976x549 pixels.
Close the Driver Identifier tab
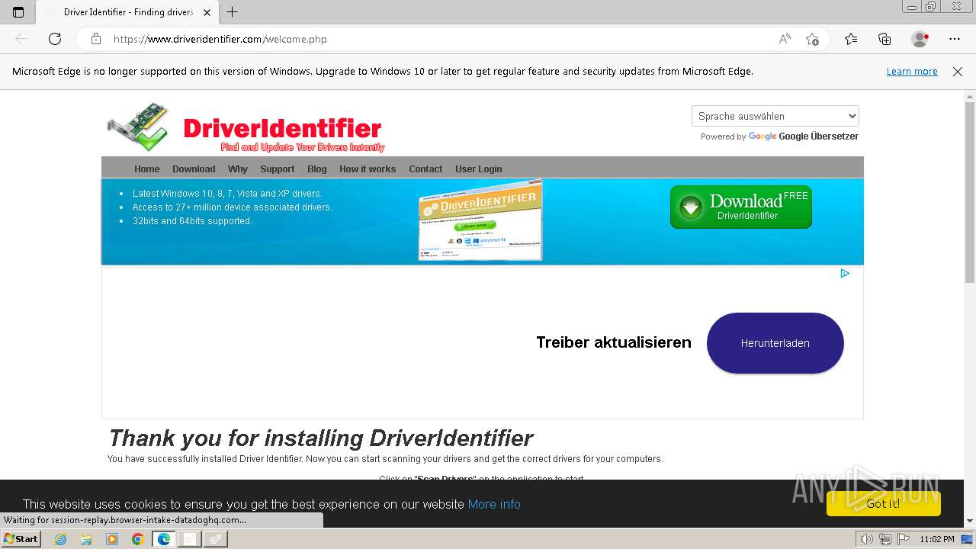(207, 12)
